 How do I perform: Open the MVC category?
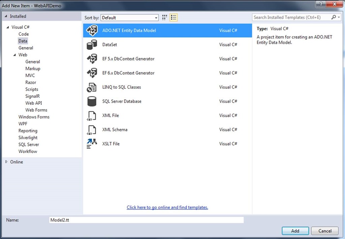point(30,76)
